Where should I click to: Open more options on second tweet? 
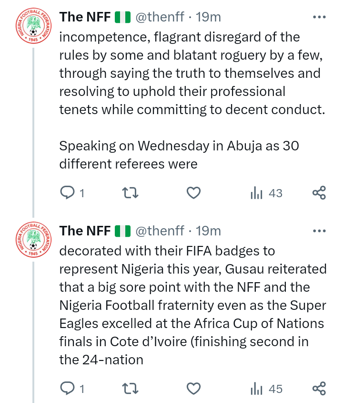pyautogui.click(x=318, y=231)
